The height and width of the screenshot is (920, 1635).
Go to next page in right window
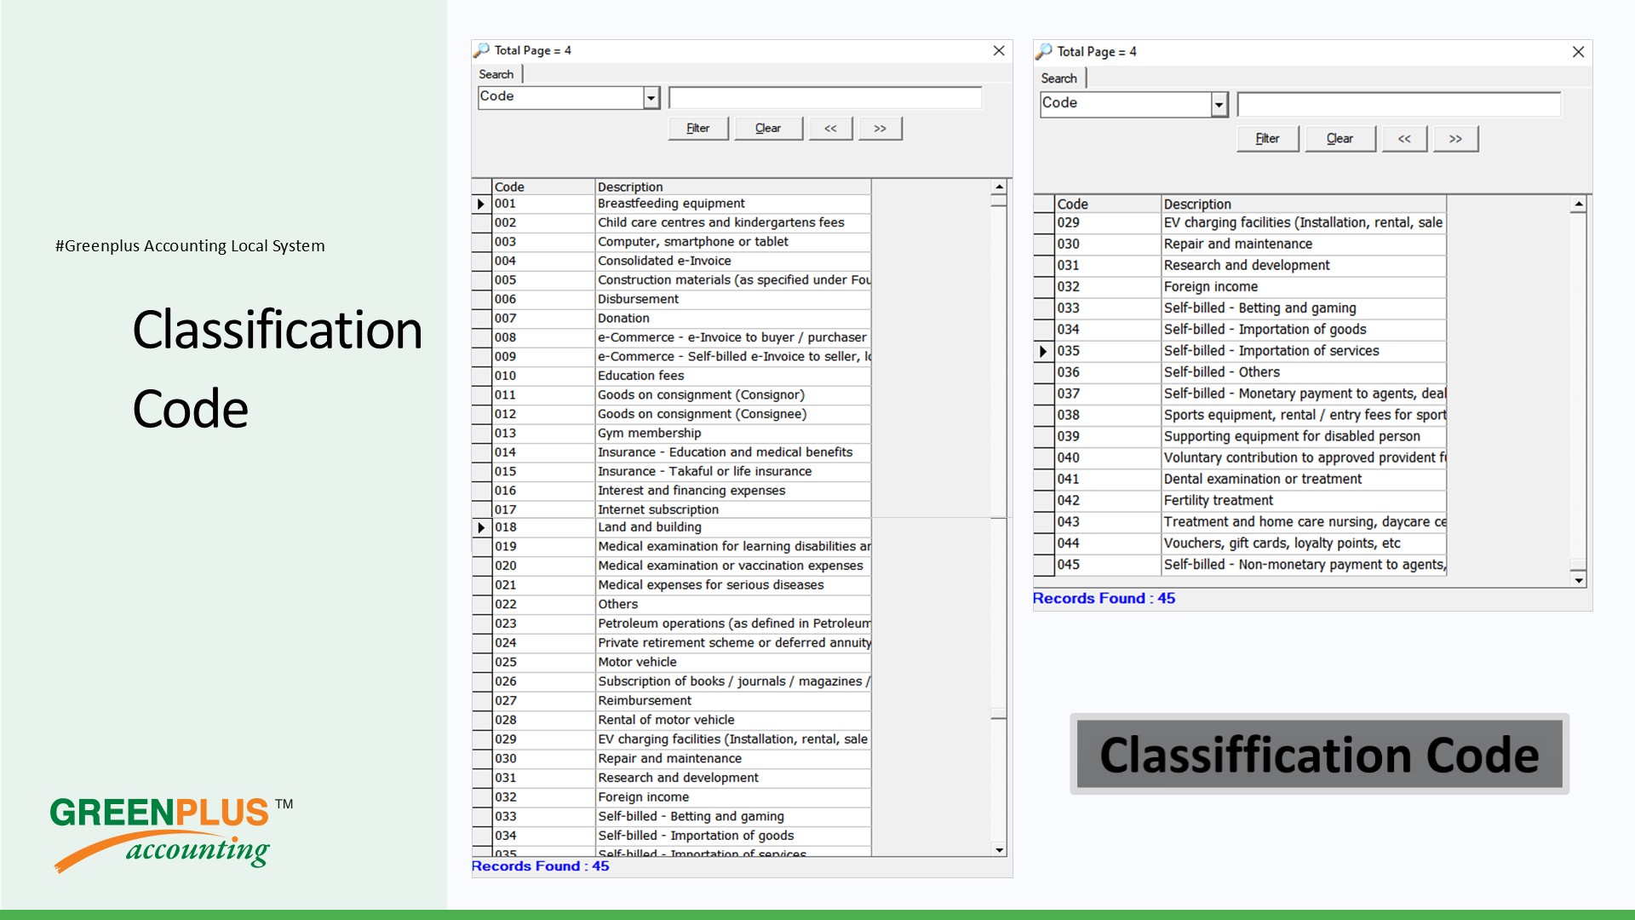click(1455, 138)
